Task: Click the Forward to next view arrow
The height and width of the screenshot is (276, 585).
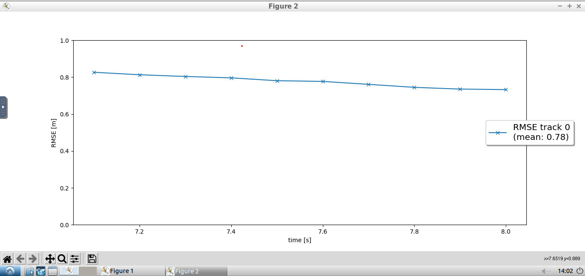Action: point(33,258)
